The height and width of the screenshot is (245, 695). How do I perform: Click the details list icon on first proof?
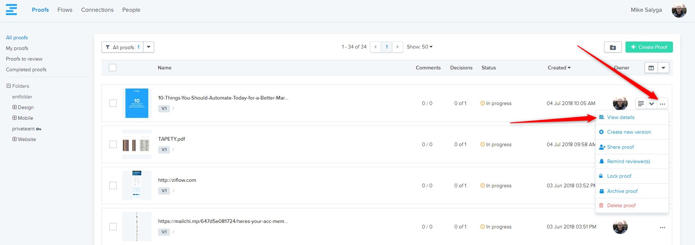tap(641, 104)
